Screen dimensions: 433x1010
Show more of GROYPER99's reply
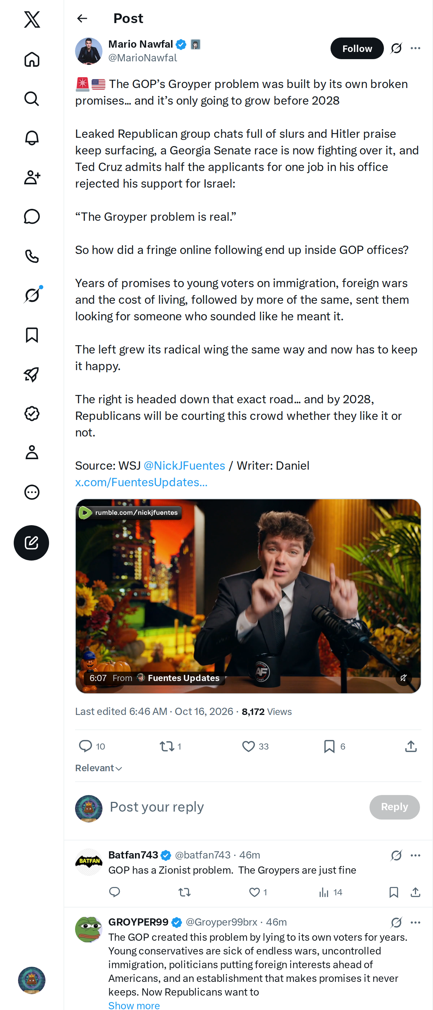tap(134, 1005)
